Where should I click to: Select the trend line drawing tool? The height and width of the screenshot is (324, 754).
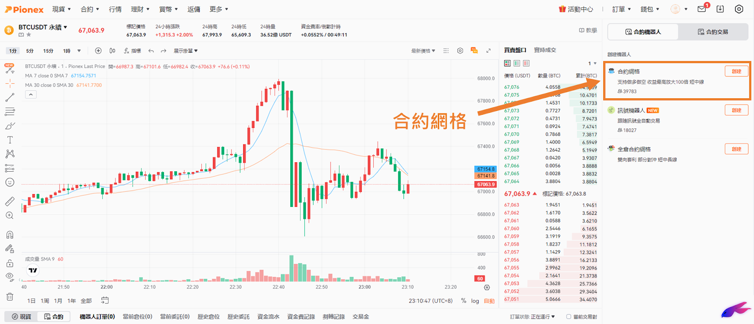[9, 97]
